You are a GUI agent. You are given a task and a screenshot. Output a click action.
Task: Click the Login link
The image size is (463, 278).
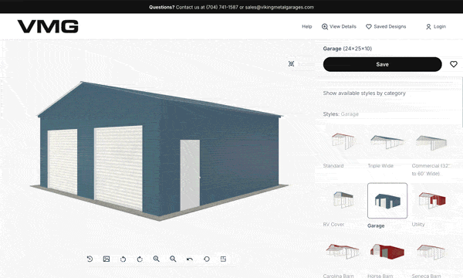tap(440, 26)
